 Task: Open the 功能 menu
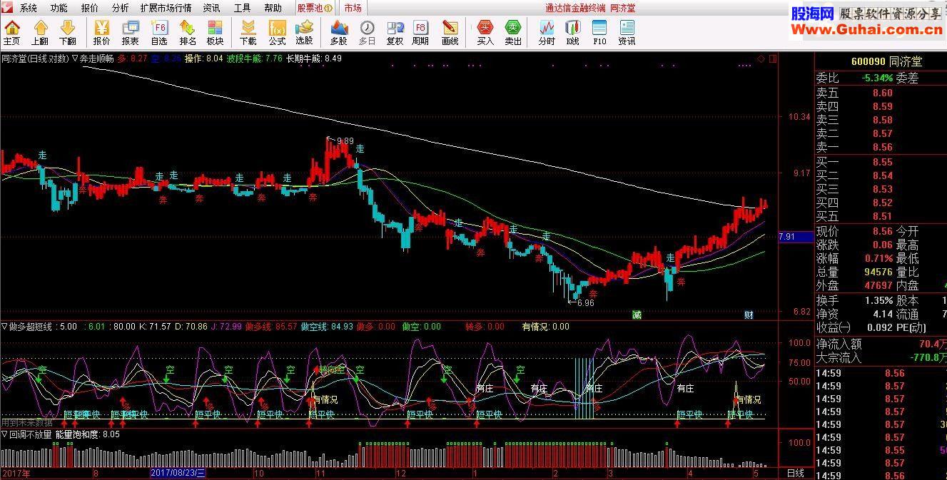[59, 8]
